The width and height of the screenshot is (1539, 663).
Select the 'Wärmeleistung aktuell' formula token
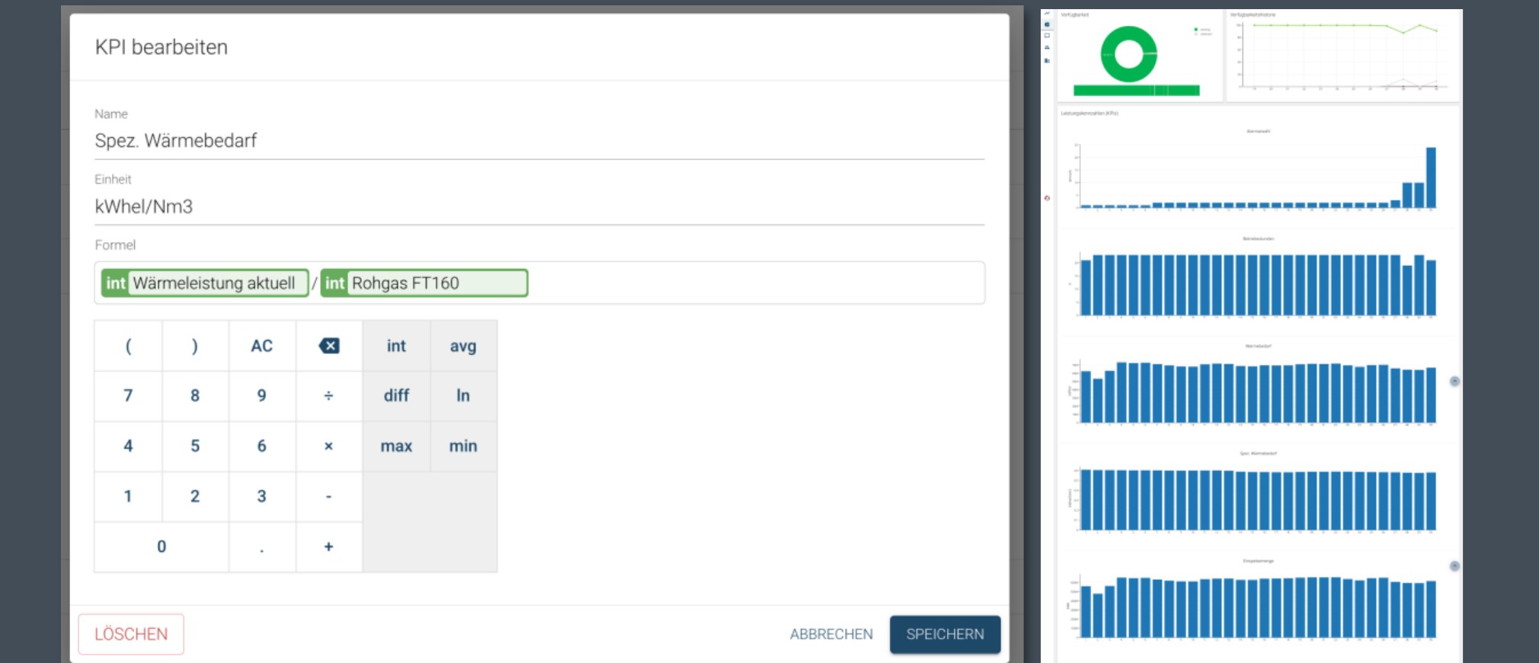pyautogui.click(x=205, y=283)
